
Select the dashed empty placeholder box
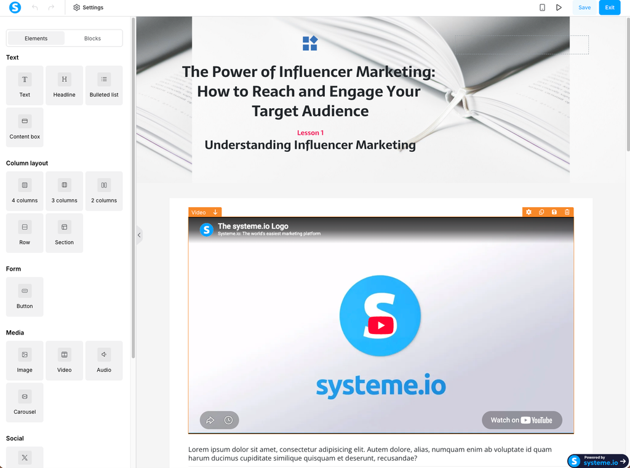[x=522, y=45]
